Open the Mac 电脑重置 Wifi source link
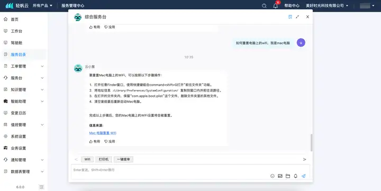Screen dimensions: 381x191 (103, 133)
